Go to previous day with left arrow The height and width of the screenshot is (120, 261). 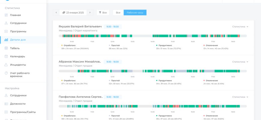click(x=56, y=13)
